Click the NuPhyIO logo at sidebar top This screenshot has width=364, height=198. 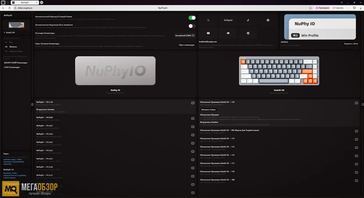coord(8,15)
